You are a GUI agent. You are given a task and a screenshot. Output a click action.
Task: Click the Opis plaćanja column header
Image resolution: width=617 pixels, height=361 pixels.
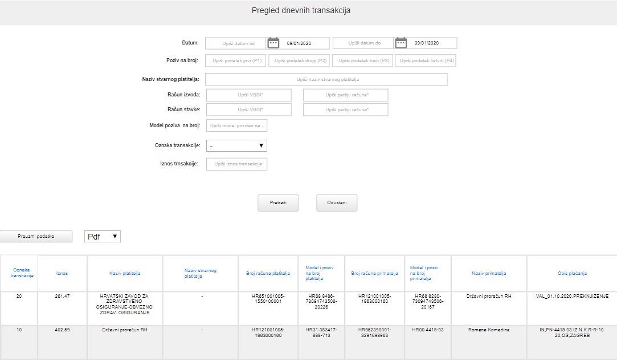click(x=572, y=274)
